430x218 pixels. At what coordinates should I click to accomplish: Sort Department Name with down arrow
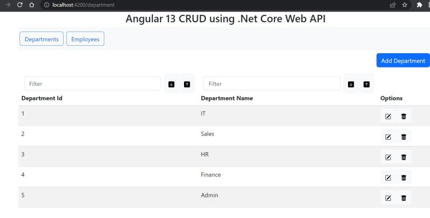[x=351, y=84]
